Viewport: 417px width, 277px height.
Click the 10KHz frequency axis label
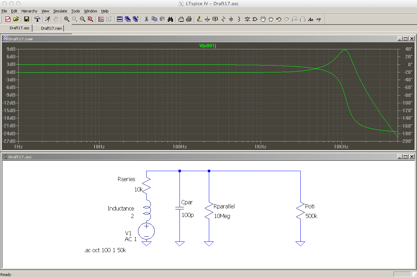pos(341,147)
